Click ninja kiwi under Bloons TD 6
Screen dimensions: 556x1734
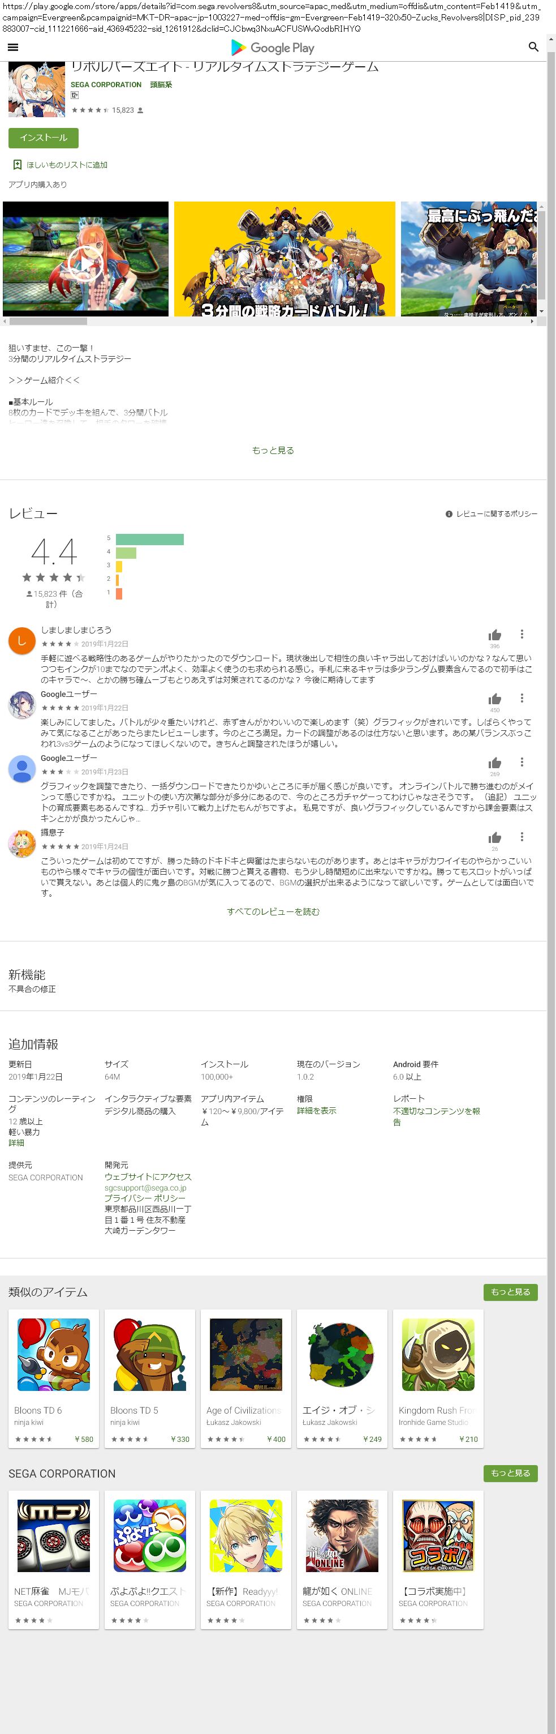click(29, 1422)
